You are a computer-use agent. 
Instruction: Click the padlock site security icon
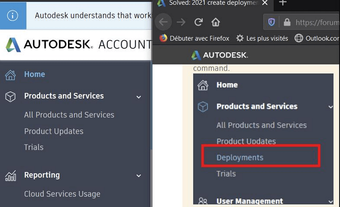[287, 22]
